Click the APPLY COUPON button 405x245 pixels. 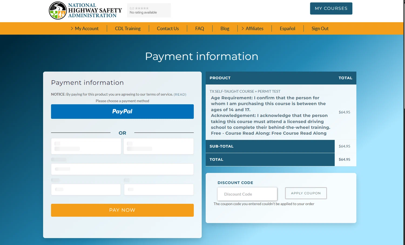[306, 193]
